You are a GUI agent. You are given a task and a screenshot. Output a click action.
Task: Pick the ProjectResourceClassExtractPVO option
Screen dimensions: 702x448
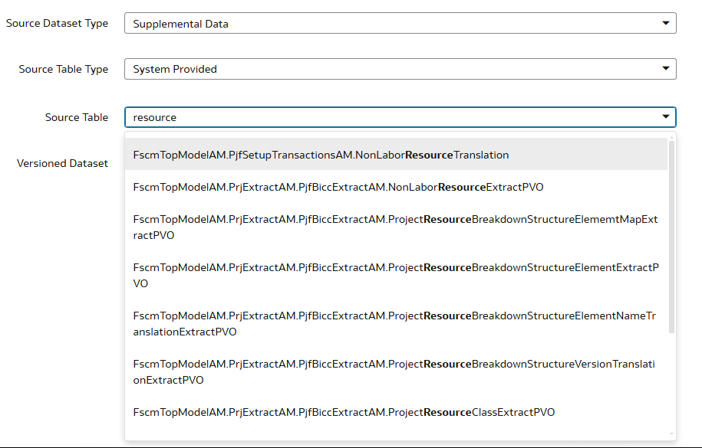(x=396, y=412)
